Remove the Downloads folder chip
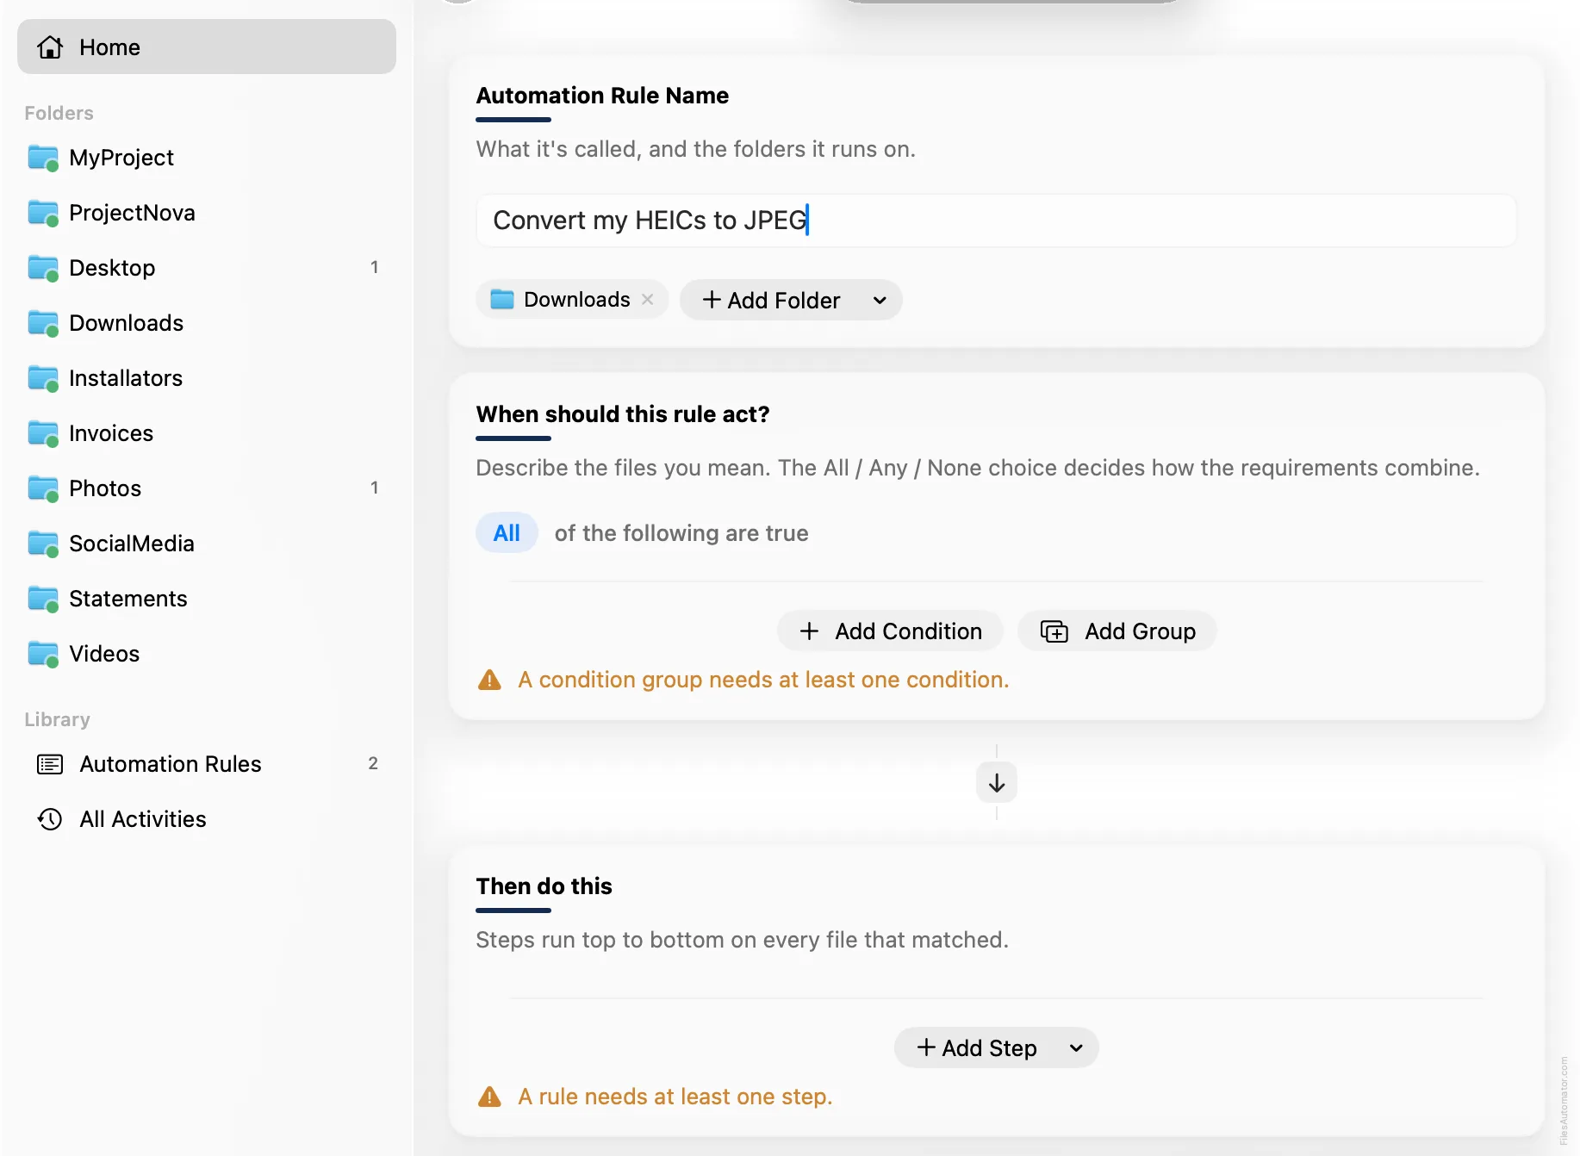Screen dimensions: 1580x1156 click(x=648, y=299)
